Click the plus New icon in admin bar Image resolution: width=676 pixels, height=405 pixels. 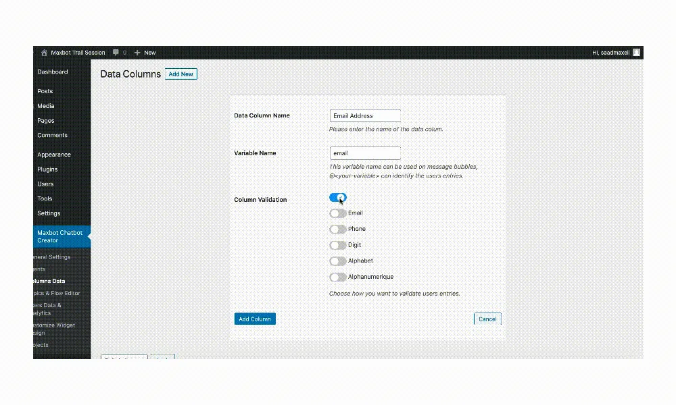pos(137,53)
